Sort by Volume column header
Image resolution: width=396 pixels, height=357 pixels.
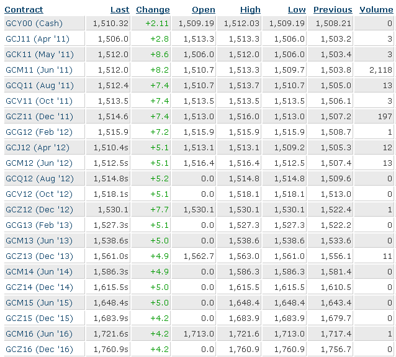(376, 9)
